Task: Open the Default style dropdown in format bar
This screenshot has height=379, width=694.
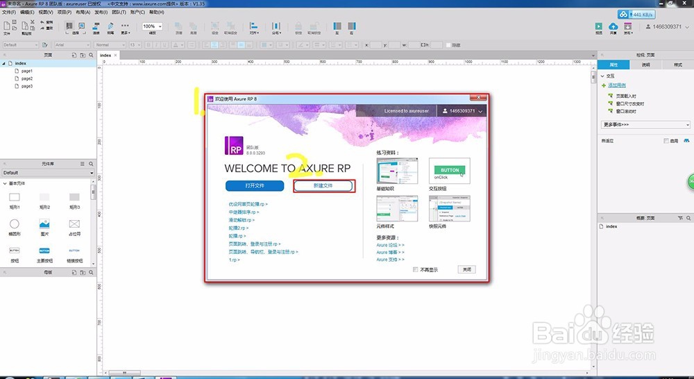Action: (20, 45)
